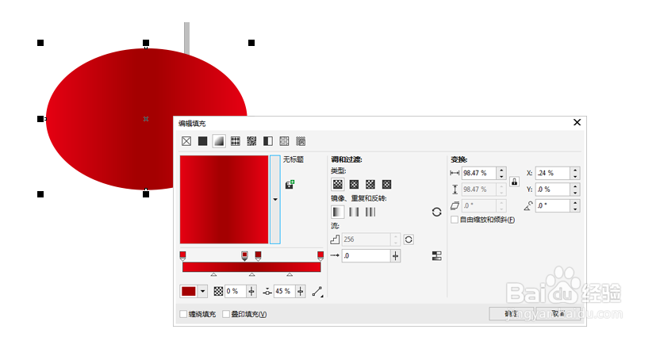Viewport: 660px width, 337px height.
Task: Select the Two-color pattern fill icon
Action: pyautogui.click(x=268, y=141)
